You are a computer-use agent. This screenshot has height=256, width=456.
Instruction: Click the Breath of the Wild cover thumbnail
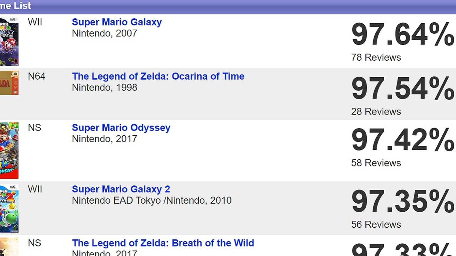(x=9, y=247)
